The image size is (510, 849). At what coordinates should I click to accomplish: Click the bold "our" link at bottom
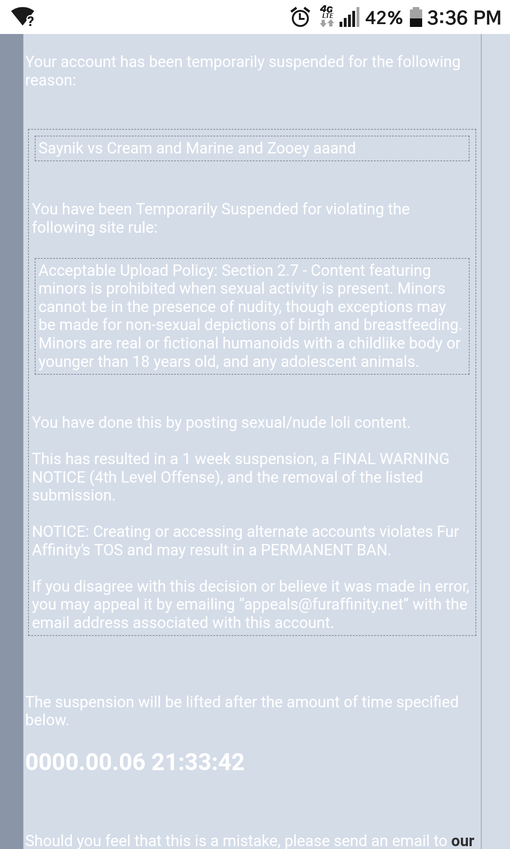coord(462,841)
